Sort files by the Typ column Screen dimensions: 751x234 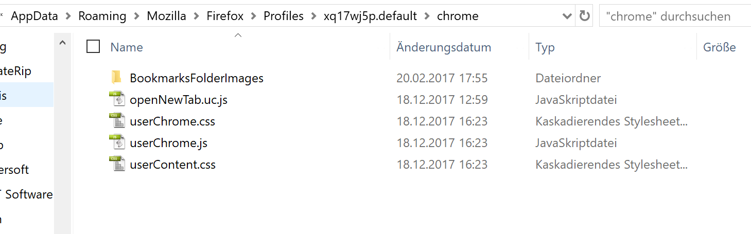545,47
